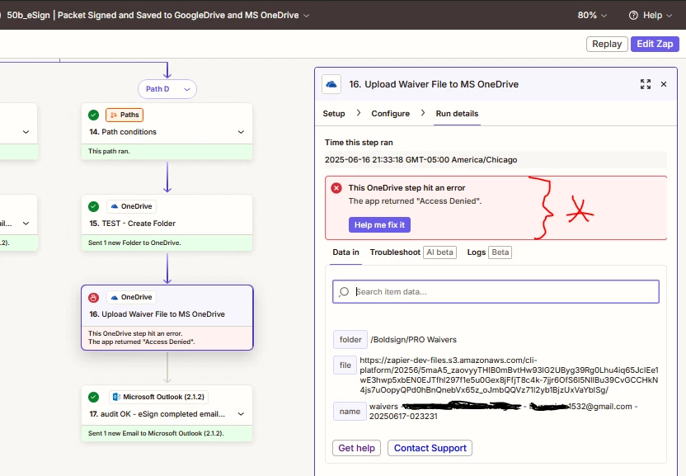This screenshot has width=686, height=476.
Task: Click the Replay button
Action: click(x=607, y=45)
